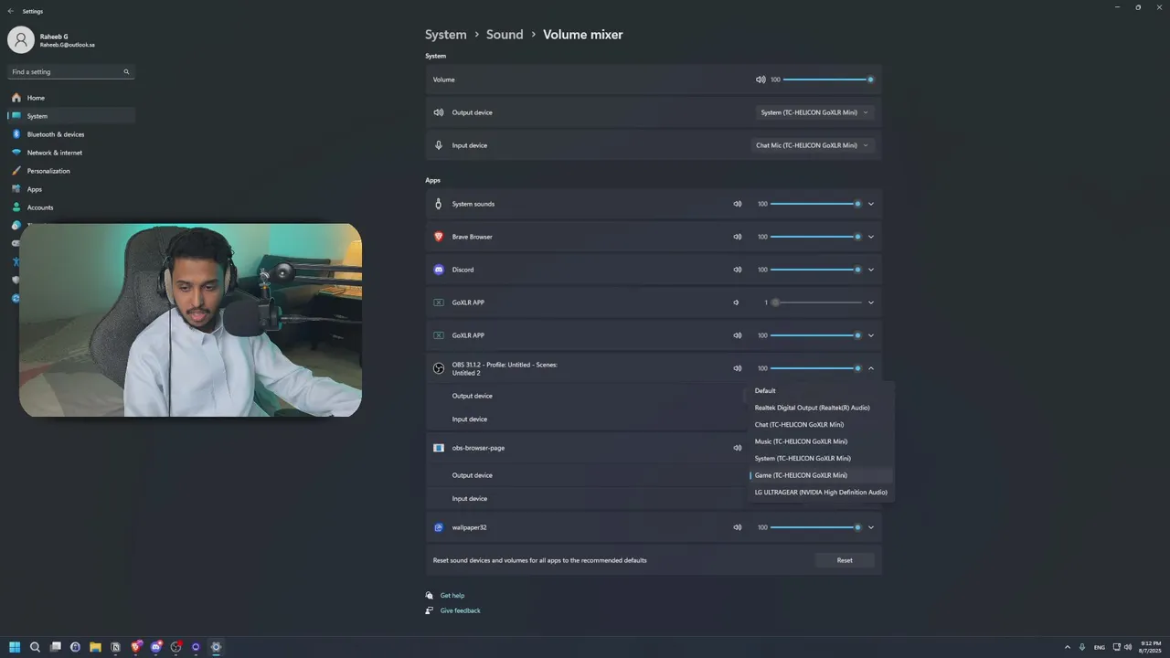Mute the GoXLR APP set to volume 1
The image size is (1170, 658).
point(737,302)
